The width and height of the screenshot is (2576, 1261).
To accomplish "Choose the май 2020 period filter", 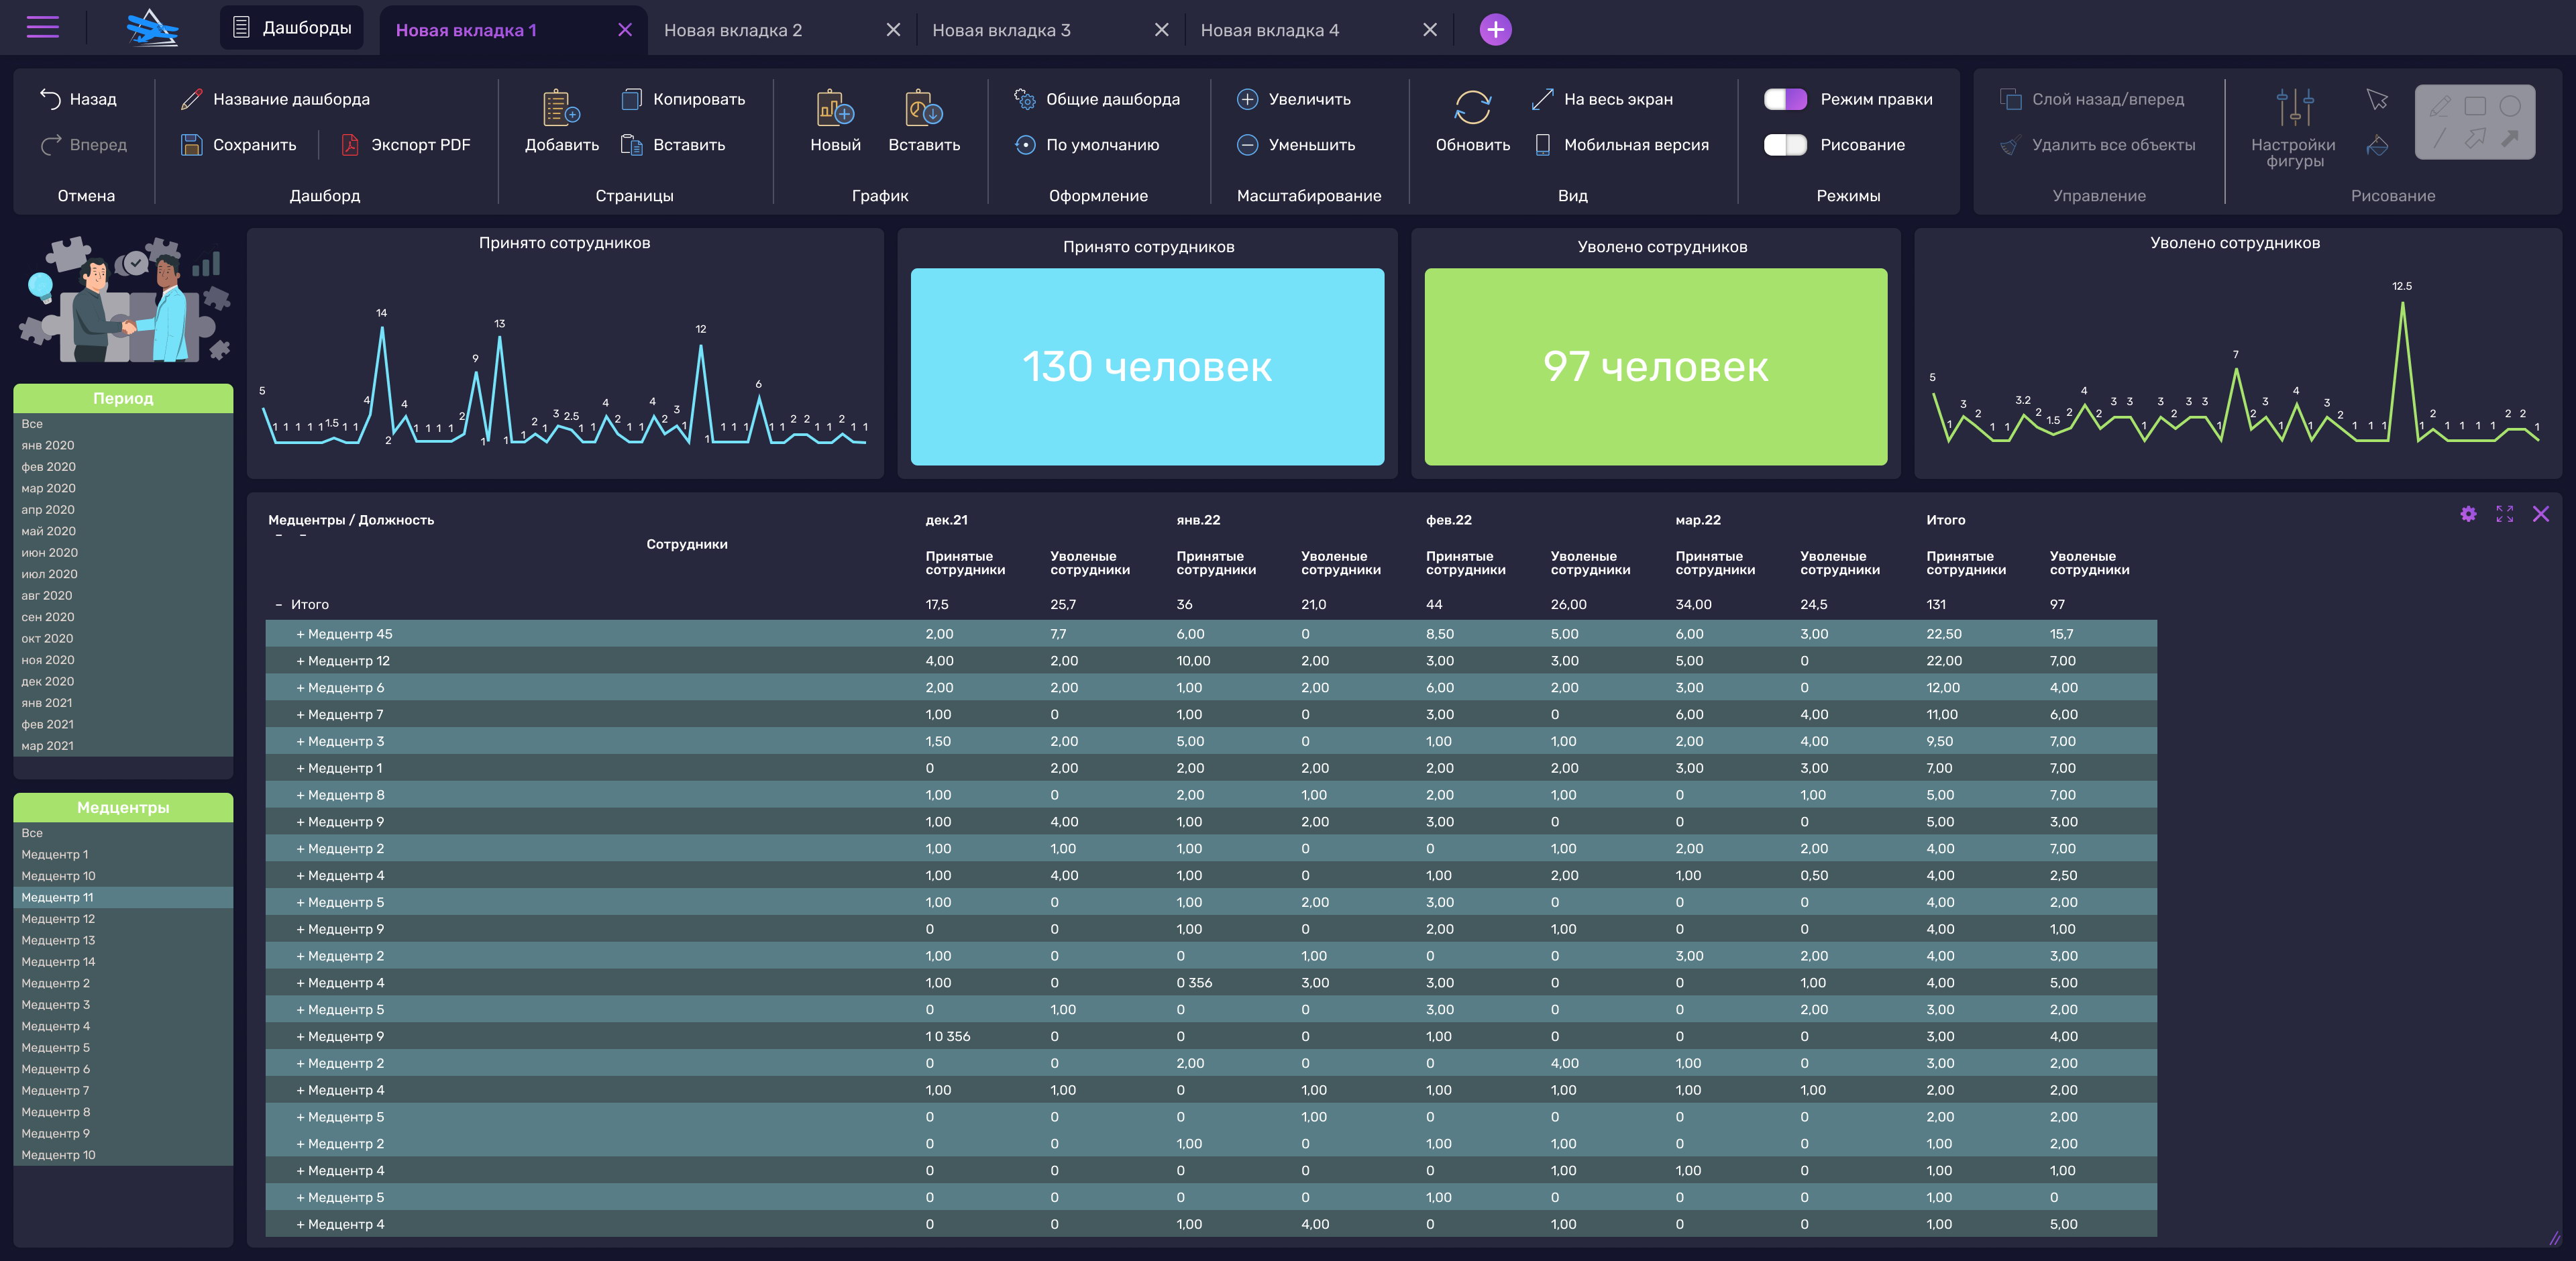I will tap(48, 531).
